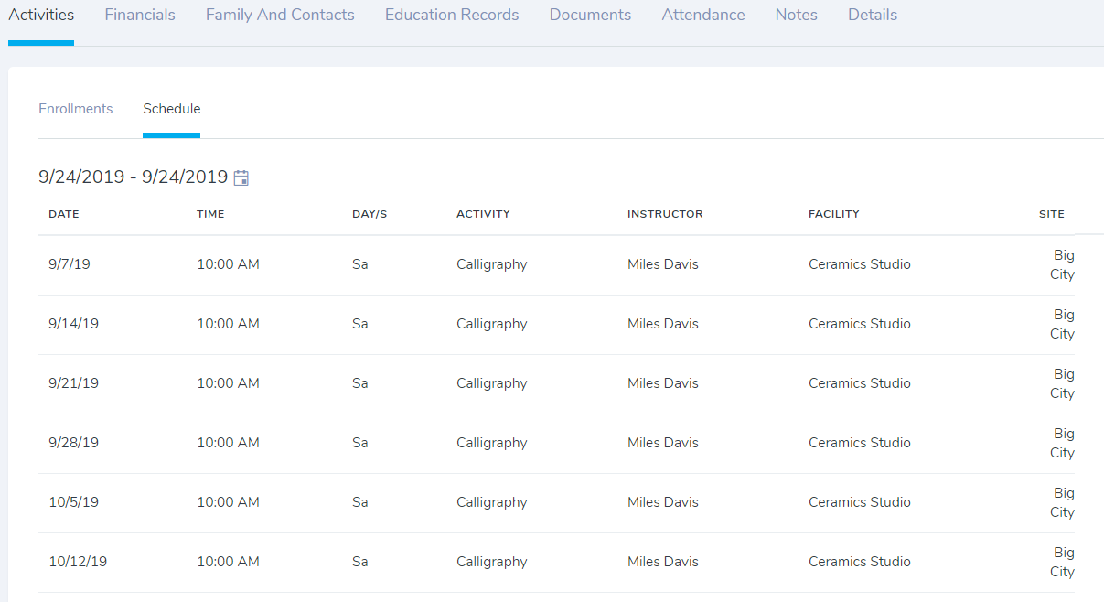Select the Activities tab
Viewport: 1104px width, 602px height.
click(41, 16)
